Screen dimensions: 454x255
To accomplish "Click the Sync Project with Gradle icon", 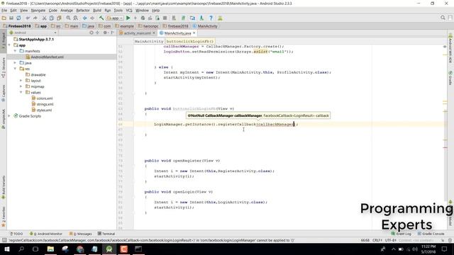I will pyautogui.click(x=183, y=18).
